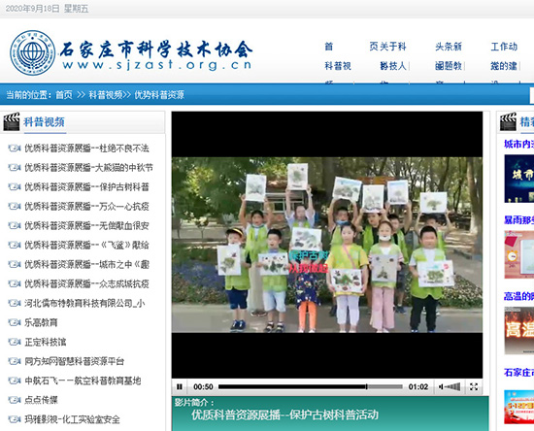The width and height of the screenshot is (534, 431).
Task: Click the camera icon beside 乐高教育
Action: coord(15,322)
